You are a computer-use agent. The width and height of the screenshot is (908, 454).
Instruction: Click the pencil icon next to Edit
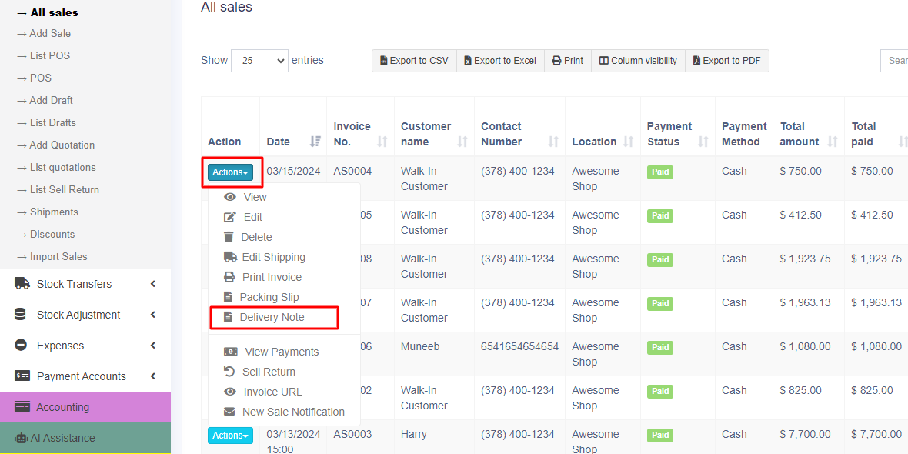click(229, 217)
